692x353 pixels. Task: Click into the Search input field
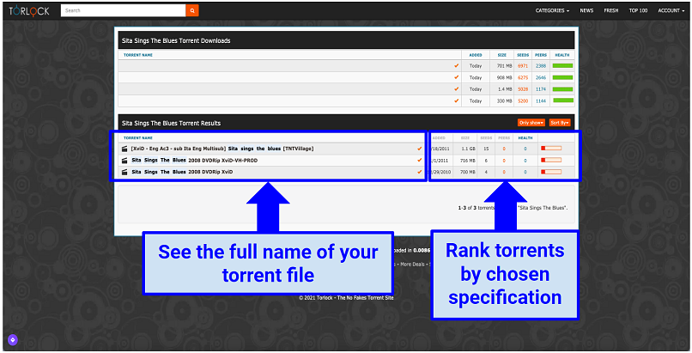click(x=123, y=10)
